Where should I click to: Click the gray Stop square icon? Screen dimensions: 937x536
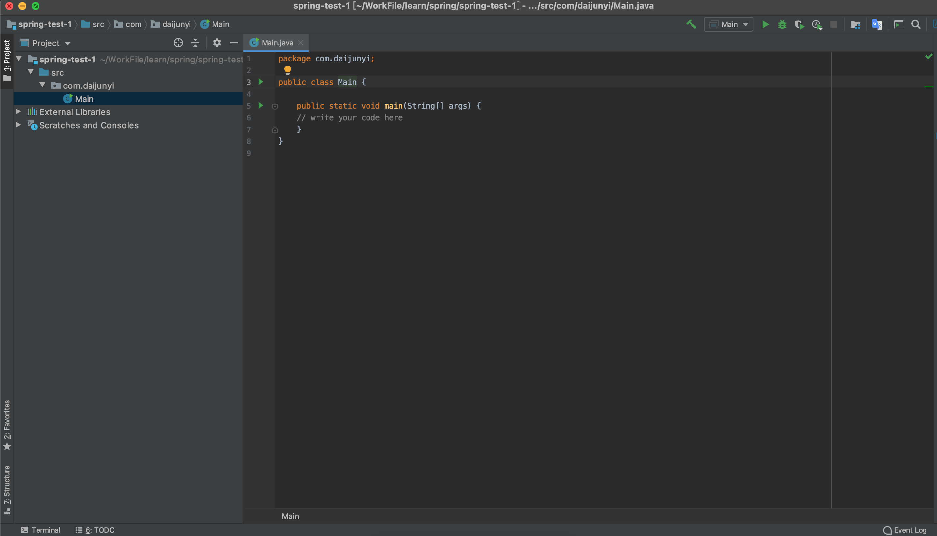tap(833, 24)
